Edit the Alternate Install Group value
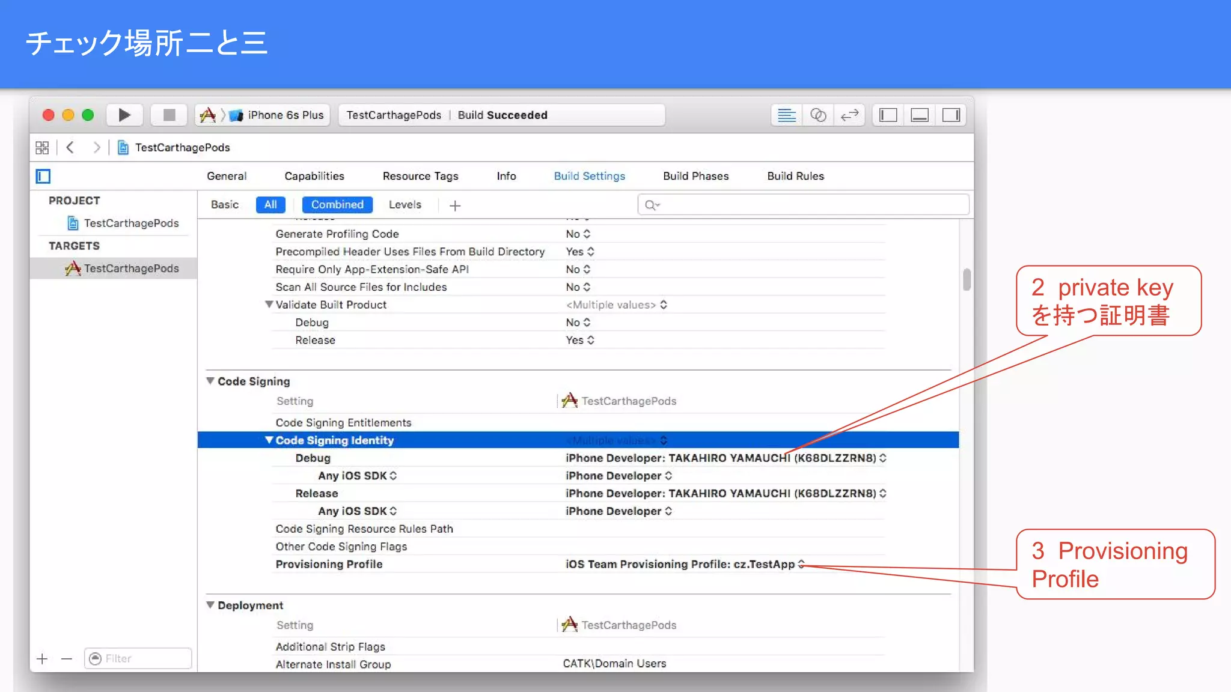Image resolution: width=1231 pixels, height=692 pixels. point(614,663)
